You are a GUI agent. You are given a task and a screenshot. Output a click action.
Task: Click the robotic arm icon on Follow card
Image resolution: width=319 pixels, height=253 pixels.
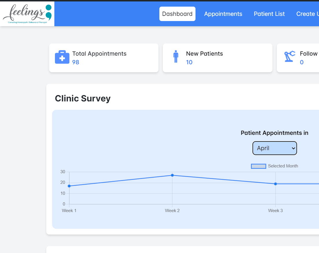coord(290,56)
